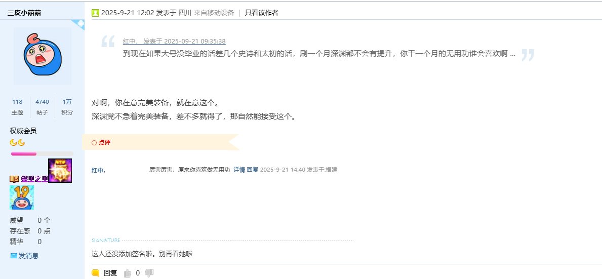Click the book icon beside 签王之王
This screenshot has width=602, height=279.
[14, 179]
